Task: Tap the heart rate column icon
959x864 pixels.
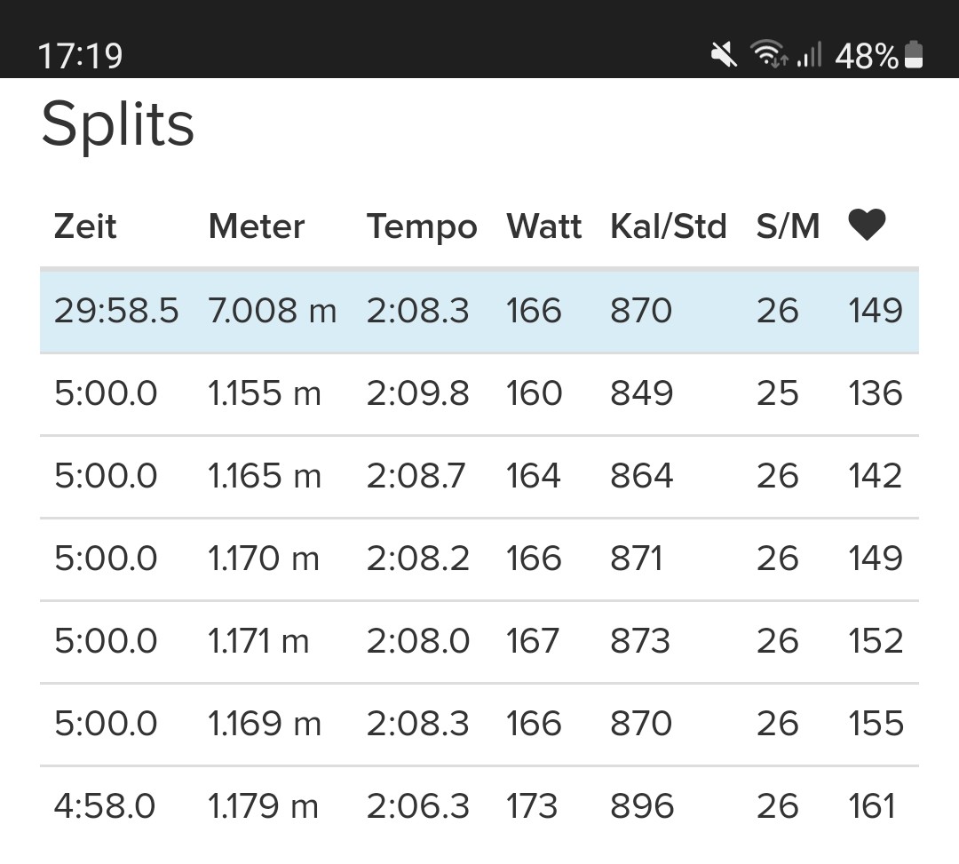Action: click(x=867, y=226)
